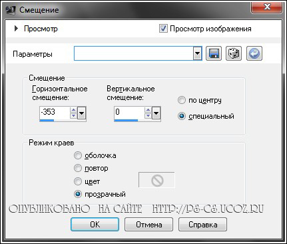Expand the Просмотр preview triangle

click(16, 29)
